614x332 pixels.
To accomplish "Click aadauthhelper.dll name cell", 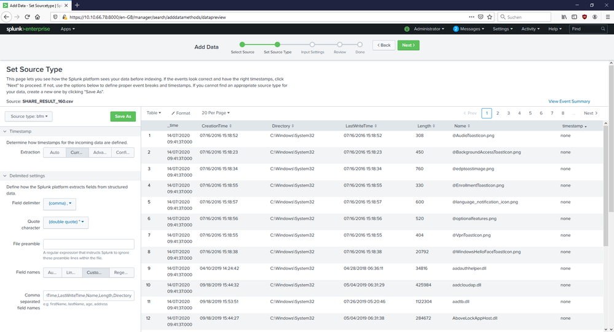I will pos(469,269).
